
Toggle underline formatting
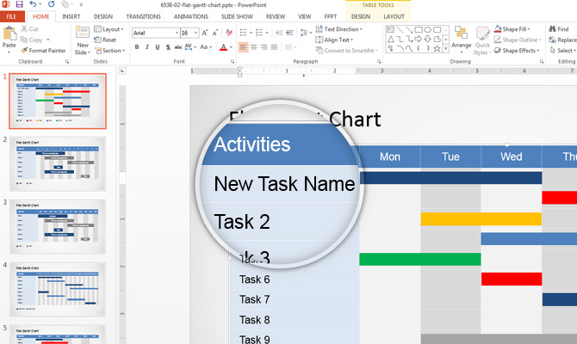coord(158,46)
